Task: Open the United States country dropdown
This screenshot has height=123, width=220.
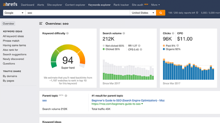Action: (x=143, y=13)
